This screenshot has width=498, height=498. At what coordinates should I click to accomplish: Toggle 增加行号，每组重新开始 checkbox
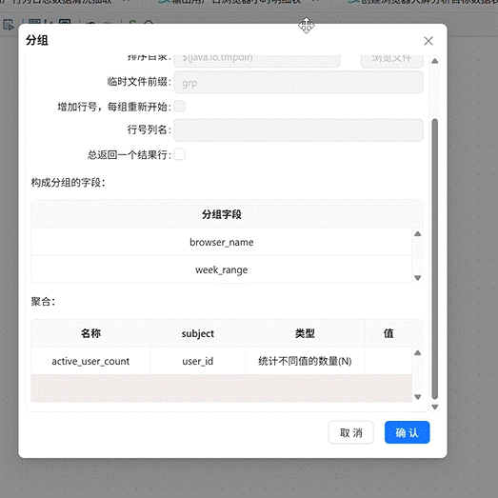179,107
